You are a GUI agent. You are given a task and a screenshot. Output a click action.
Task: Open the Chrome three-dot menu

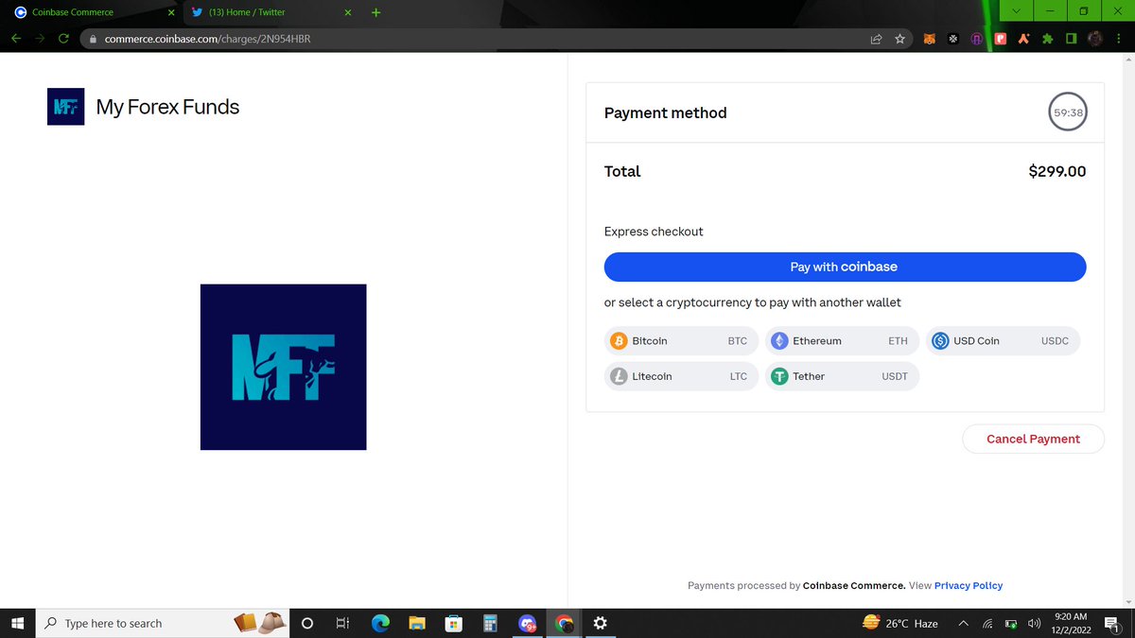pos(1119,39)
